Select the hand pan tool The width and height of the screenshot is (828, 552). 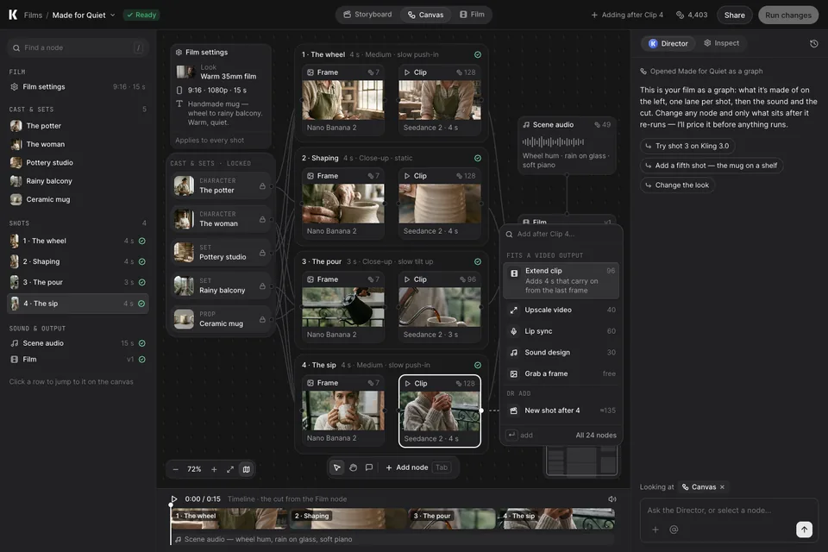pyautogui.click(x=354, y=467)
